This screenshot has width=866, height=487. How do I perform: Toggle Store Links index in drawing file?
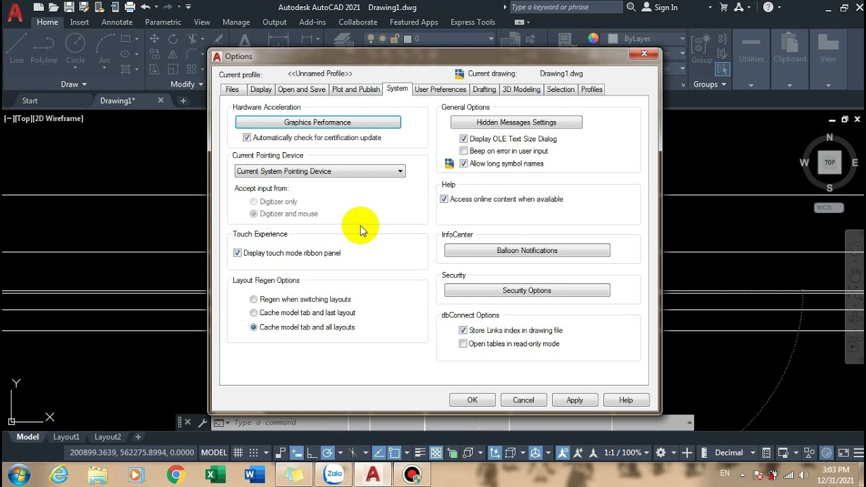[463, 330]
